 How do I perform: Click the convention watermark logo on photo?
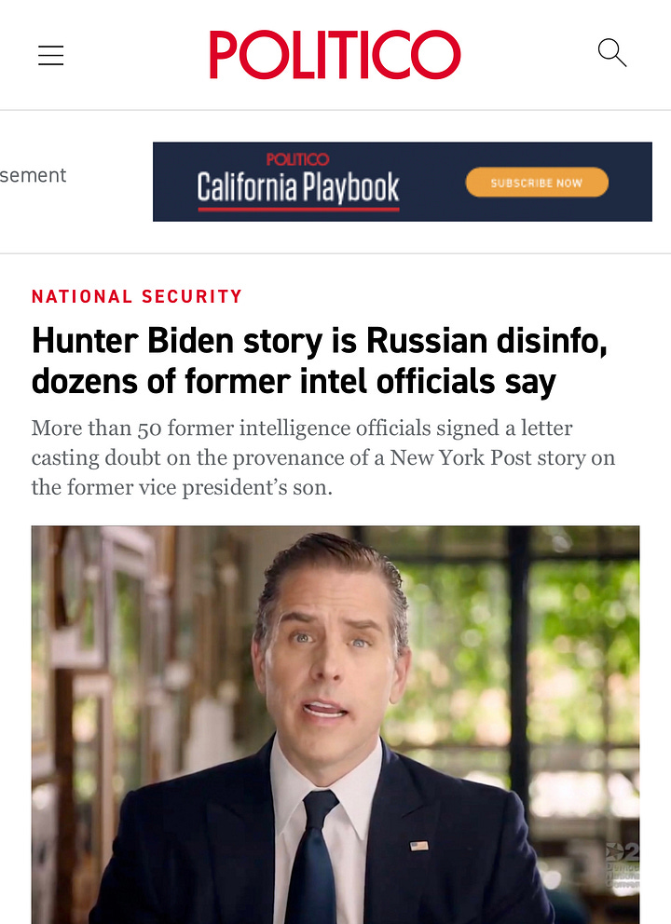pos(623,865)
